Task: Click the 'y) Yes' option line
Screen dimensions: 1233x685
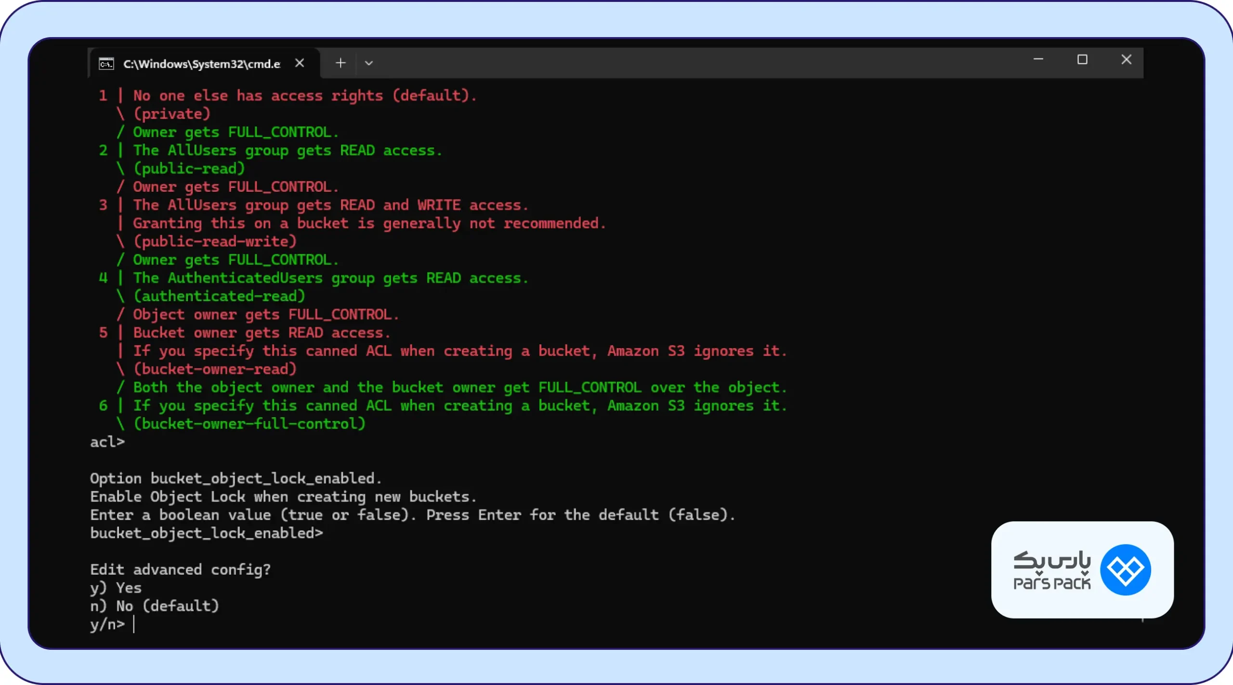Action: pos(116,588)
